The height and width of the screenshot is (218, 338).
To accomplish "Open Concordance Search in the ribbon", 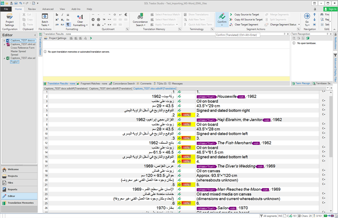I will pyautogui.click(x=140, y=20).
